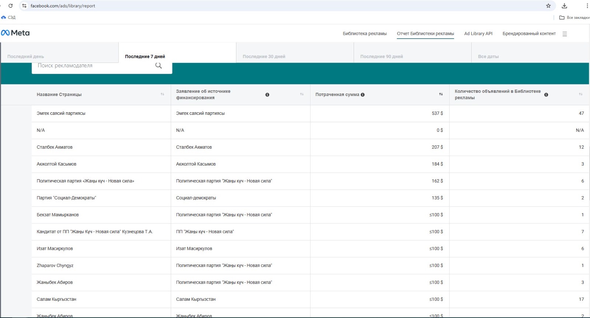Open Библиотека рекламы link
Viewport: 590px width, 318px height.
click(x=365, y=33)
